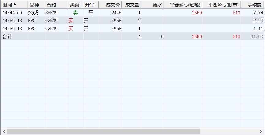Click the 品种 column header

[x=36, y=5]
